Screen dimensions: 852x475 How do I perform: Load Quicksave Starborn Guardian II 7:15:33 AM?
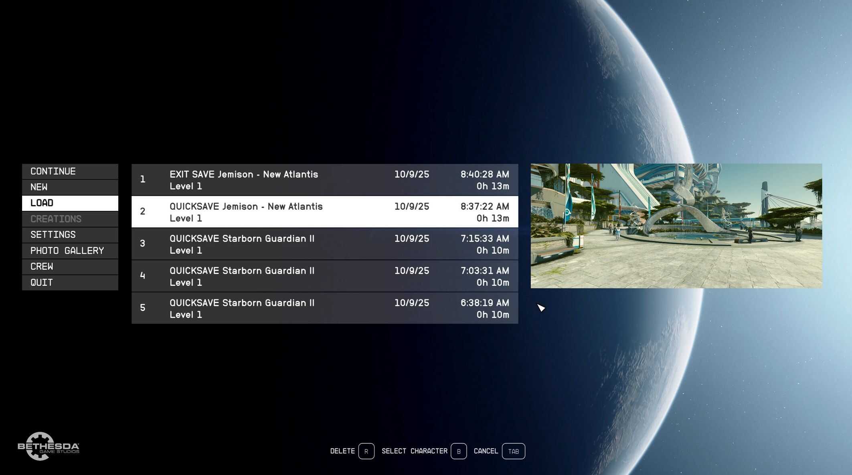[x=324, y=244]
